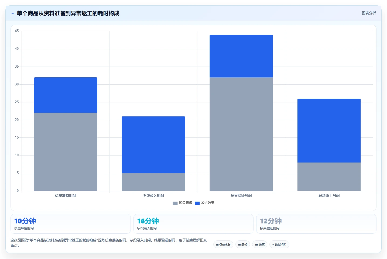Select the 12分钟 结果验证时间 card
The height and width of the screenshot is (259, 387).
pos(316,224)
